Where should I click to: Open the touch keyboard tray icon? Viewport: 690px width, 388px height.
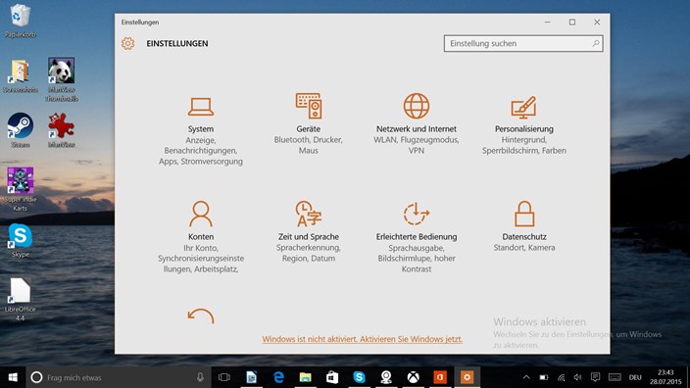(615, 377)
